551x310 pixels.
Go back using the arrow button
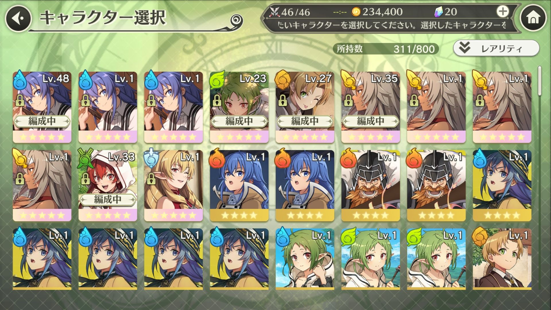(x=18, y=18)
